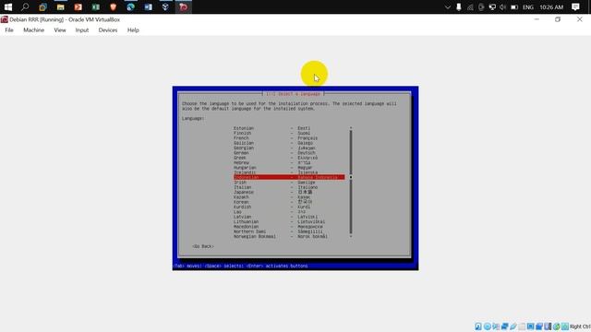Viewport: 591px width, 332px height.
Task: Open Excel from the taskbar
Action: pyautogui.click(x=96, y=6)
